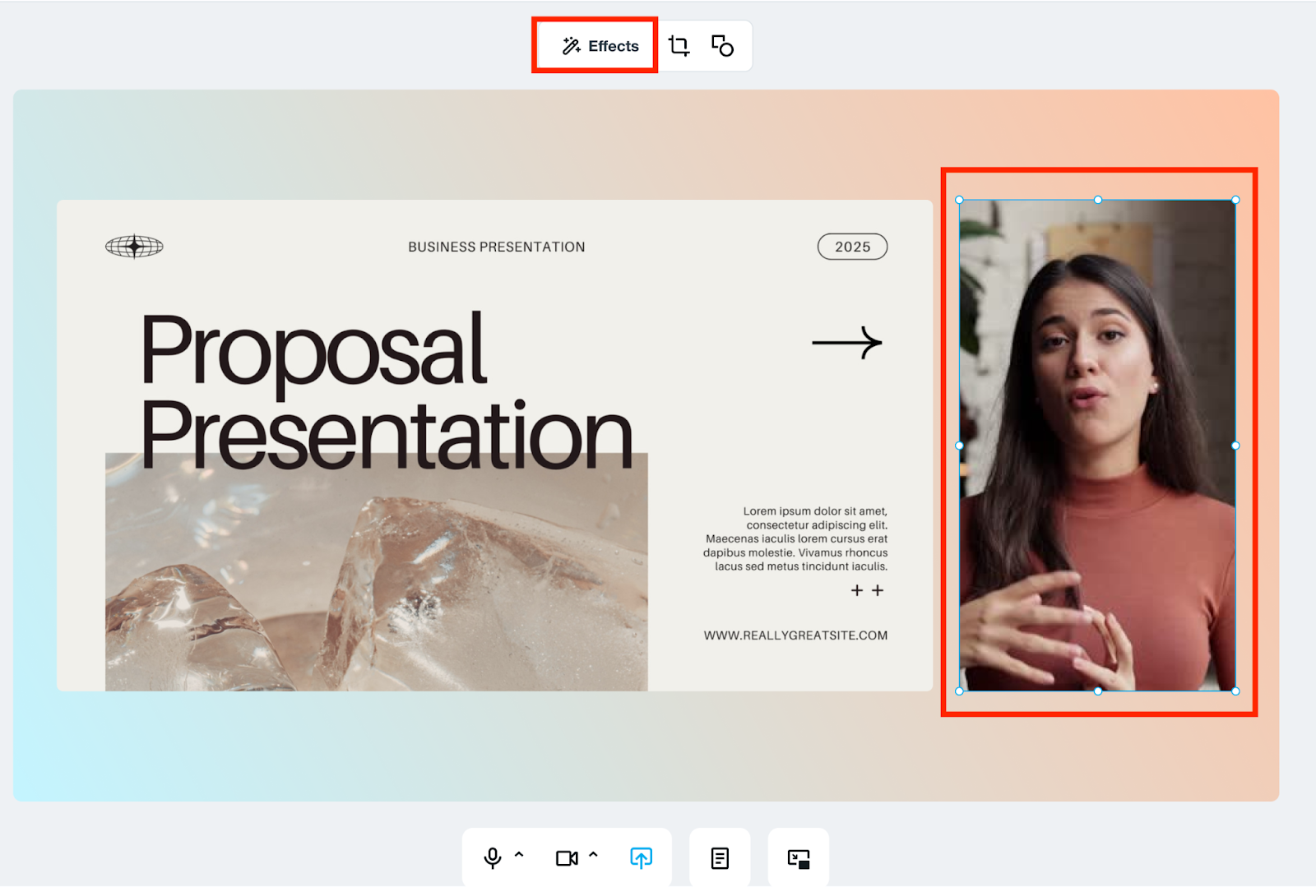Screen dimensions: 1316x887
Task: Click the WWW.REALLYGREATSITE.COM text
Action: coord(795,635)
